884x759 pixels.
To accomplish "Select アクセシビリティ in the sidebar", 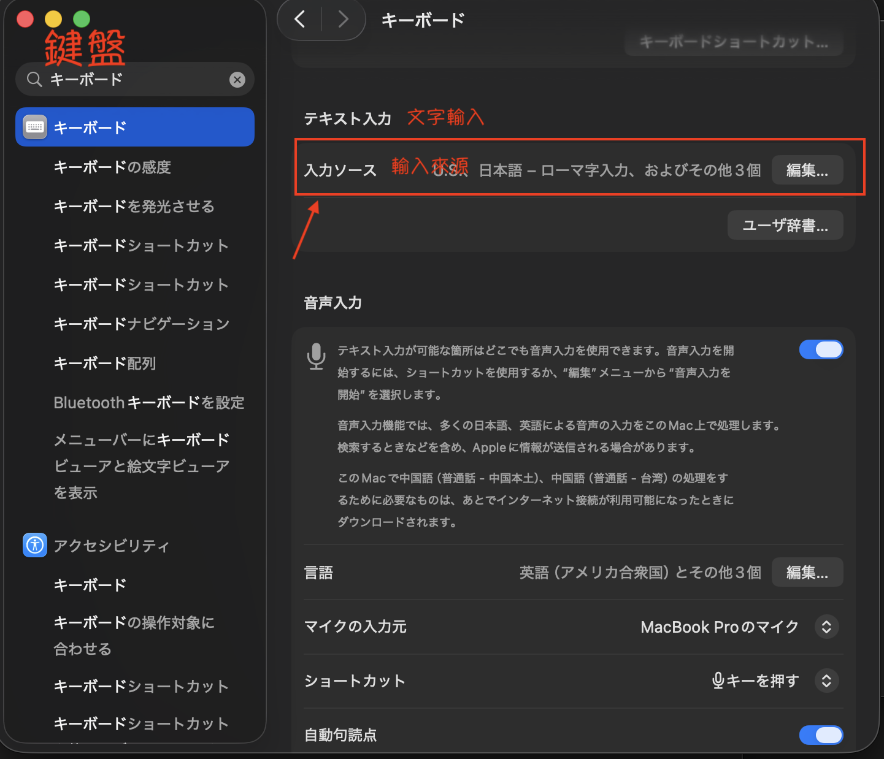I will click(112, 545).
